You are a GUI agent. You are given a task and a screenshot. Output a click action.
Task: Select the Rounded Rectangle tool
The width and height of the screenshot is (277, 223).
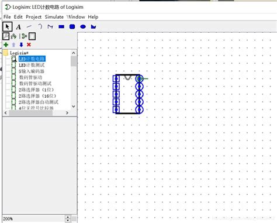coord(72,26)
